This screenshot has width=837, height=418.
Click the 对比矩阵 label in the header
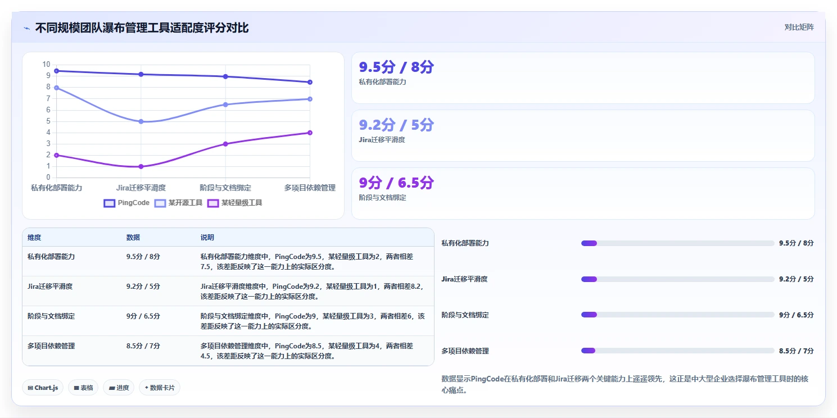pyautogui.click(x=799, y=27)
